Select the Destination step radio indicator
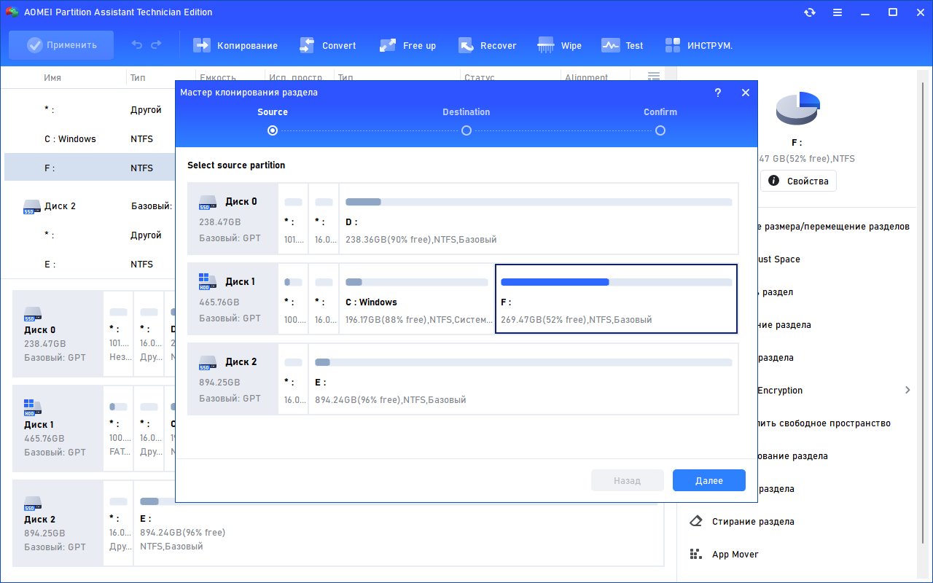 pos(466,130)
